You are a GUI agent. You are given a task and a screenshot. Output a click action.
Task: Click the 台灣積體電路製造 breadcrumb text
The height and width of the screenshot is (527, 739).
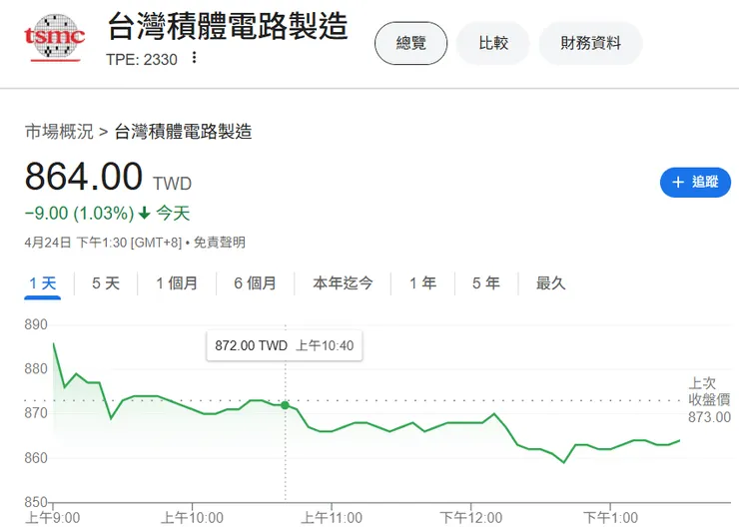pos(183,132)
